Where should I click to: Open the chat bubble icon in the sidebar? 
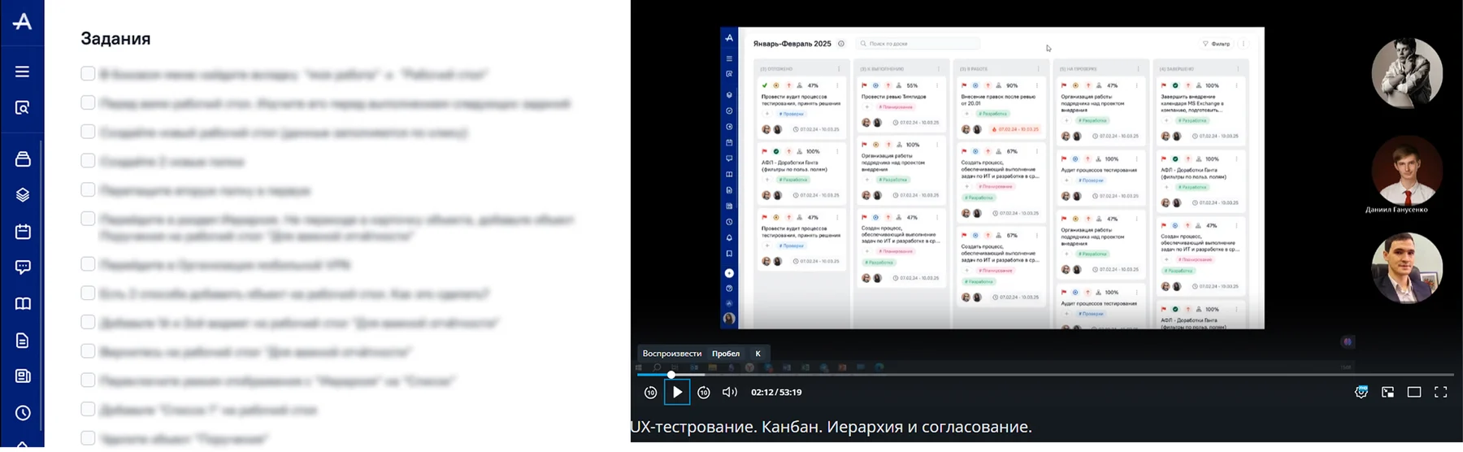(23, 267)
